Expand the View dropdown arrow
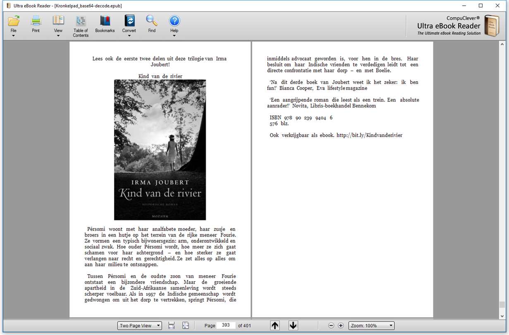The height and width of the screenshot is (335, 509). coord(58,36)
